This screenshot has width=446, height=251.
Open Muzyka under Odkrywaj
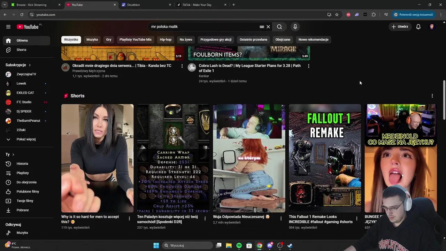pos(26,233)
